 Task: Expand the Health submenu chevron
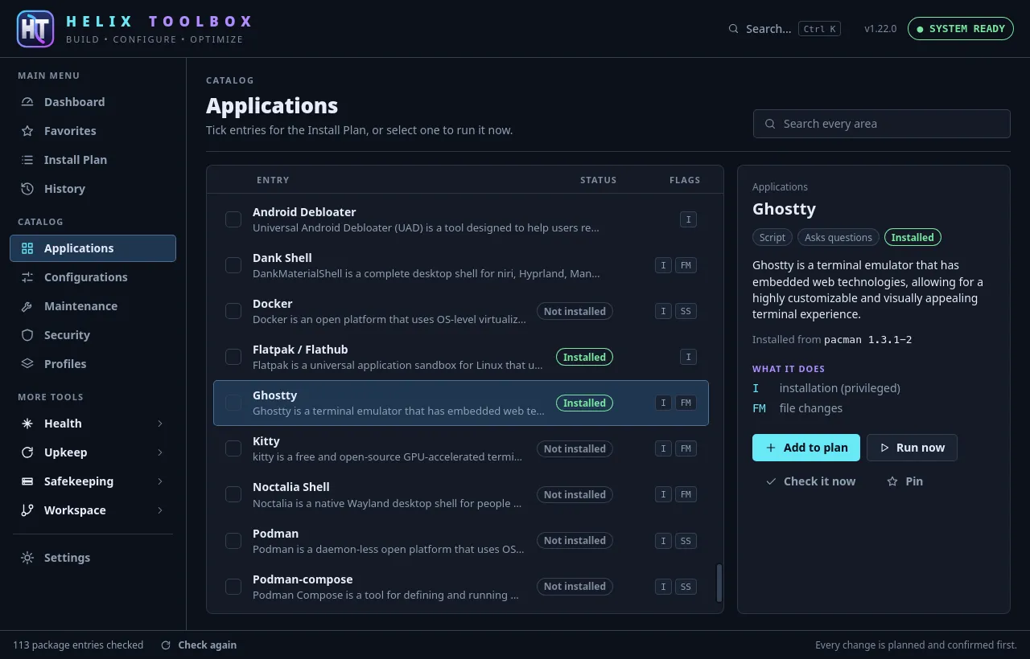coord(160,424)
